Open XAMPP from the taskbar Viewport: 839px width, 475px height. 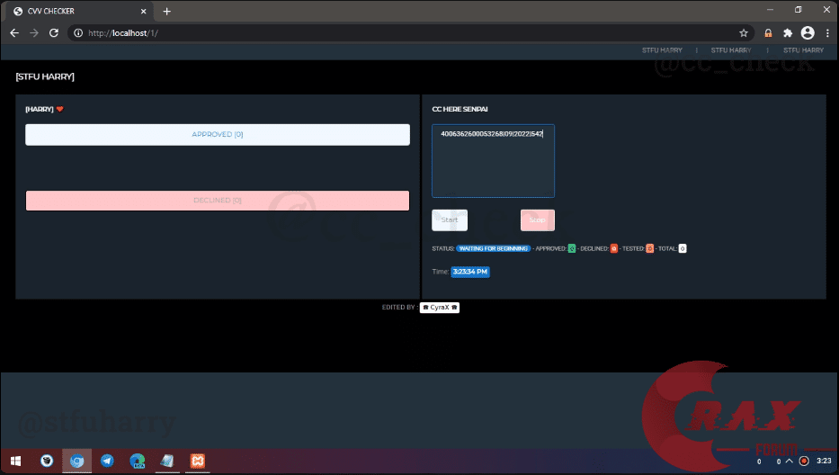(x=198, y=462)
